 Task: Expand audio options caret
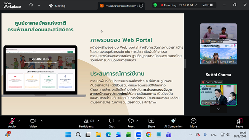tap(19, 121)
